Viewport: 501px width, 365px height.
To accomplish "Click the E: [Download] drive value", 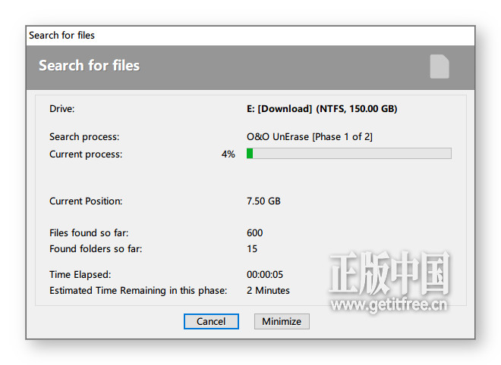I will 322,109.
